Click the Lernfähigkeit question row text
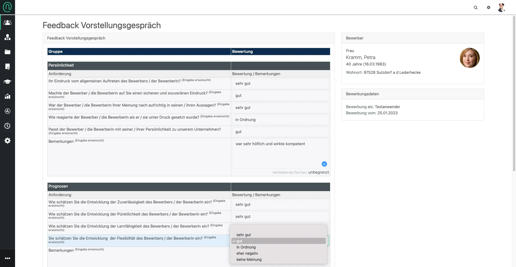Screen dimensions: 516x267 tap(135, 228)
